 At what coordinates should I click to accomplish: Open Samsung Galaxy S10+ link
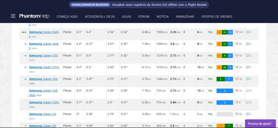(44, 67)
